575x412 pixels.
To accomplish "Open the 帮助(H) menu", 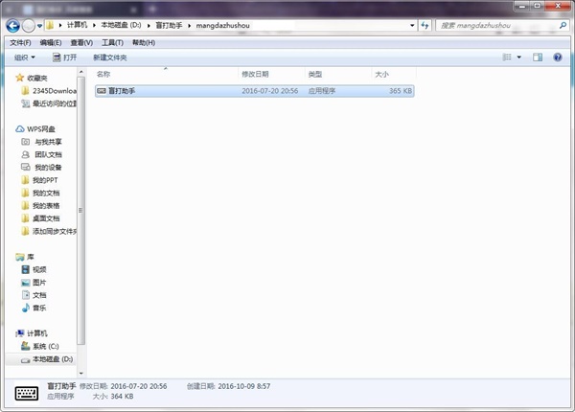I will (144, 43).
